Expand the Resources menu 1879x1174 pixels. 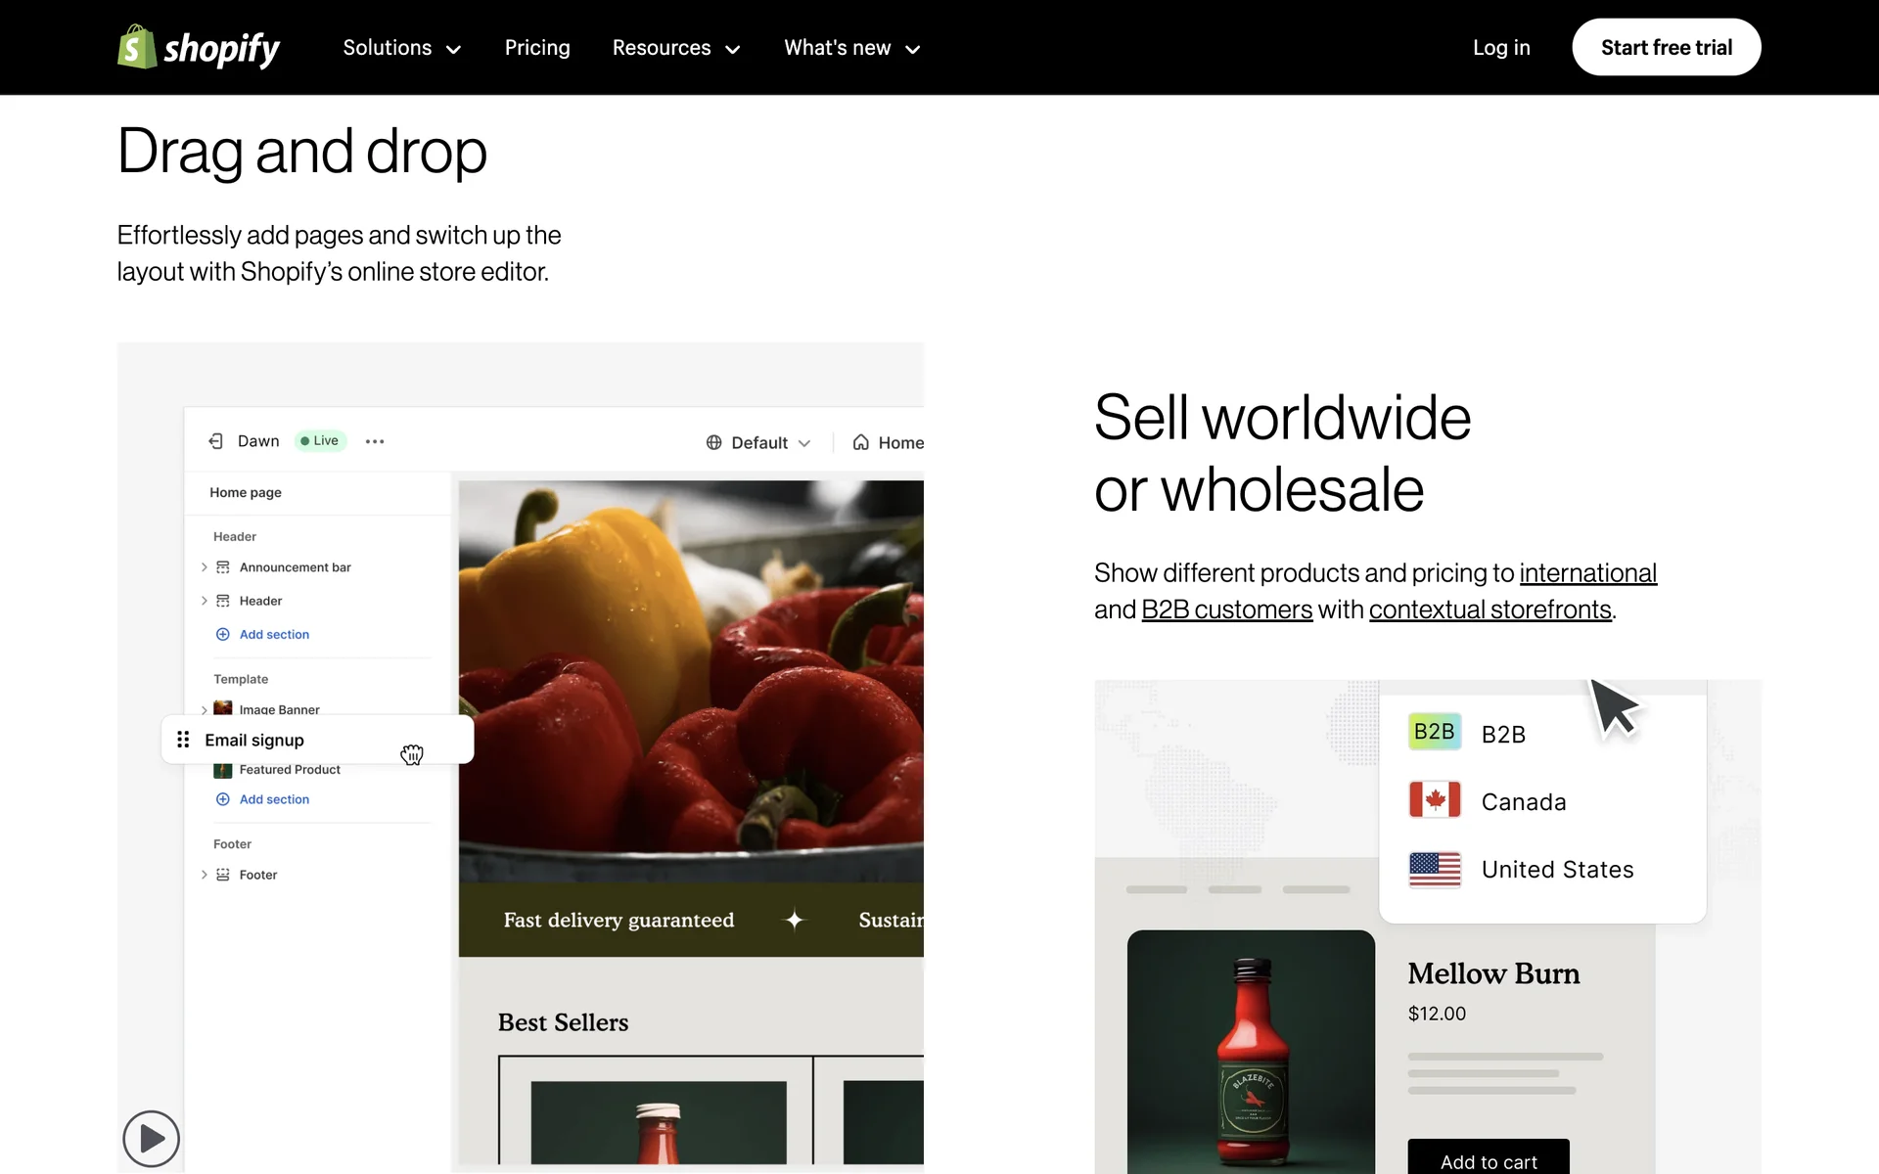click(675, 48)
